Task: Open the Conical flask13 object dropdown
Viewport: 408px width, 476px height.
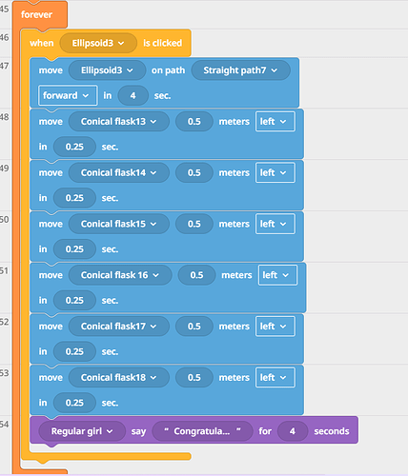Action: [119, 121]
